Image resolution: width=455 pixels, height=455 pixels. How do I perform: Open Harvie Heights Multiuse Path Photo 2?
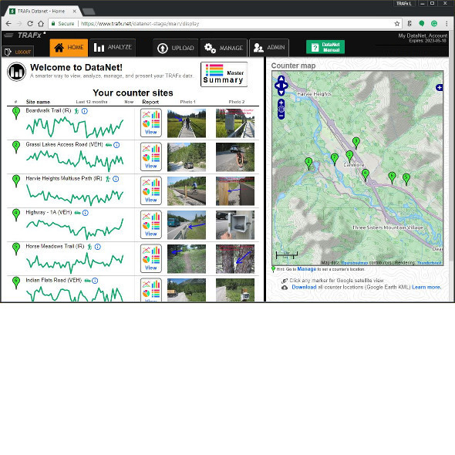(x=235, y=191)
